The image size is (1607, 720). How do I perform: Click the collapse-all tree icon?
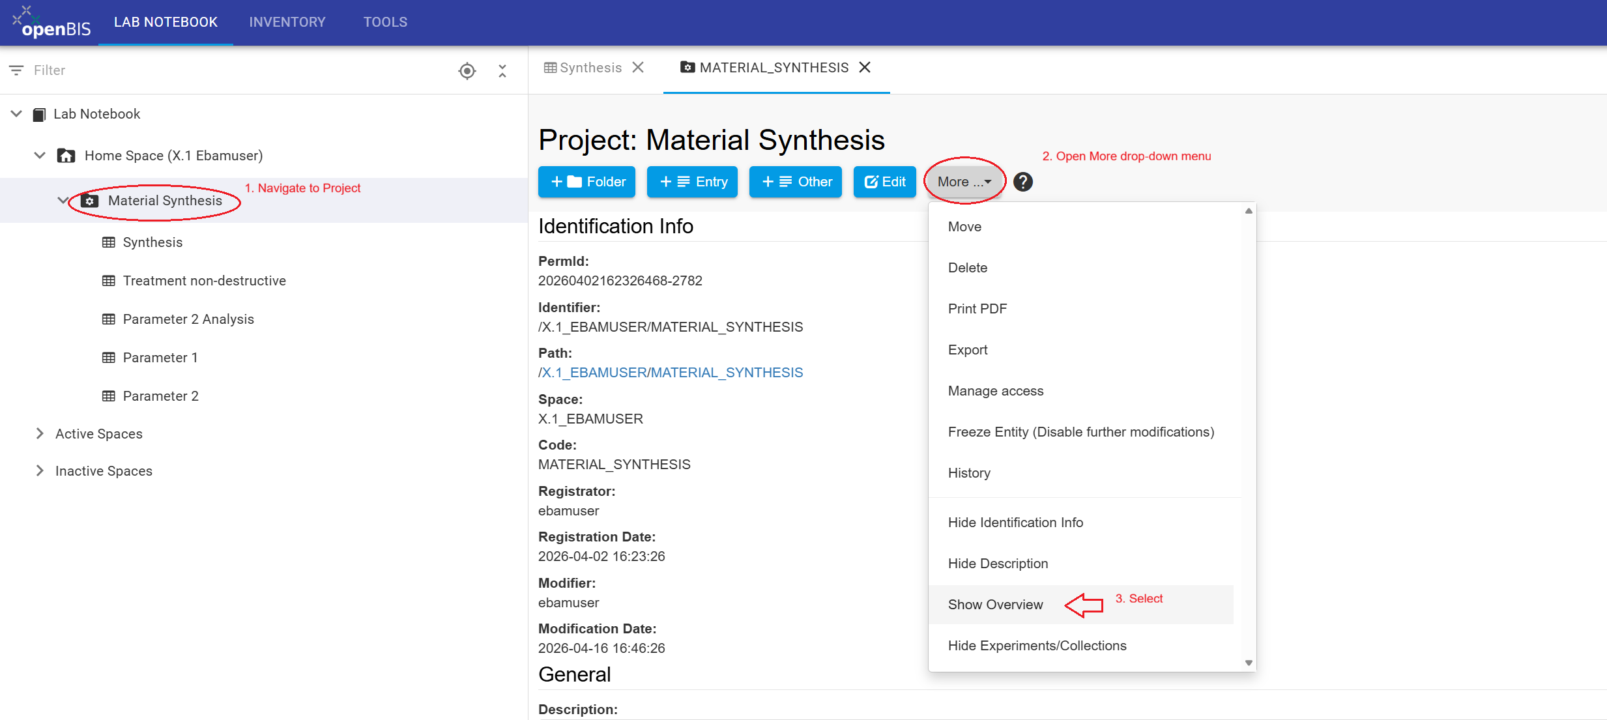(x=502, y=70)
